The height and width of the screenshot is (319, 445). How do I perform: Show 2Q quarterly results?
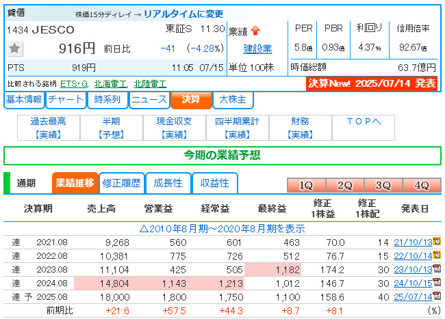(345, 185)
